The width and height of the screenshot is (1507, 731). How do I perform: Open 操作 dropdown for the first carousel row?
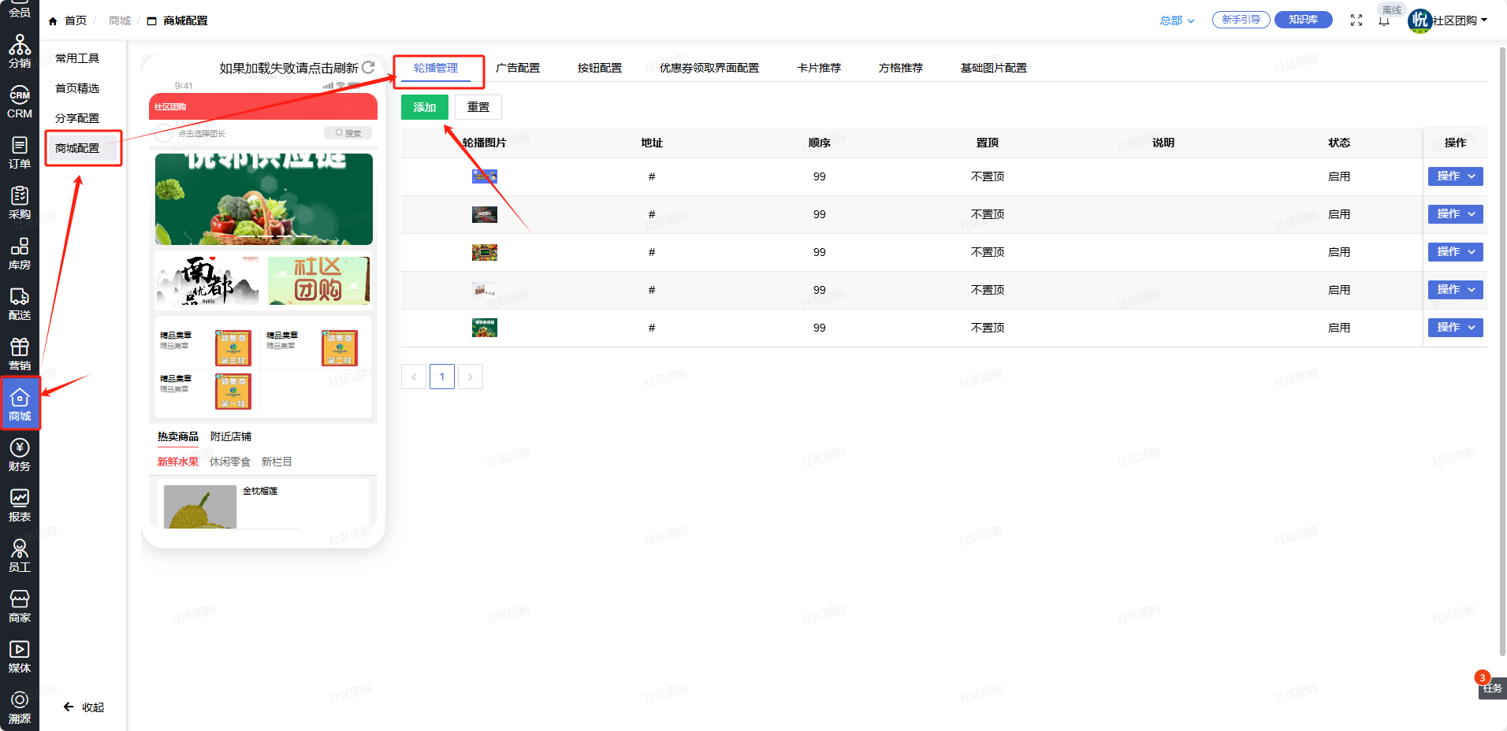click(1455, 176)
